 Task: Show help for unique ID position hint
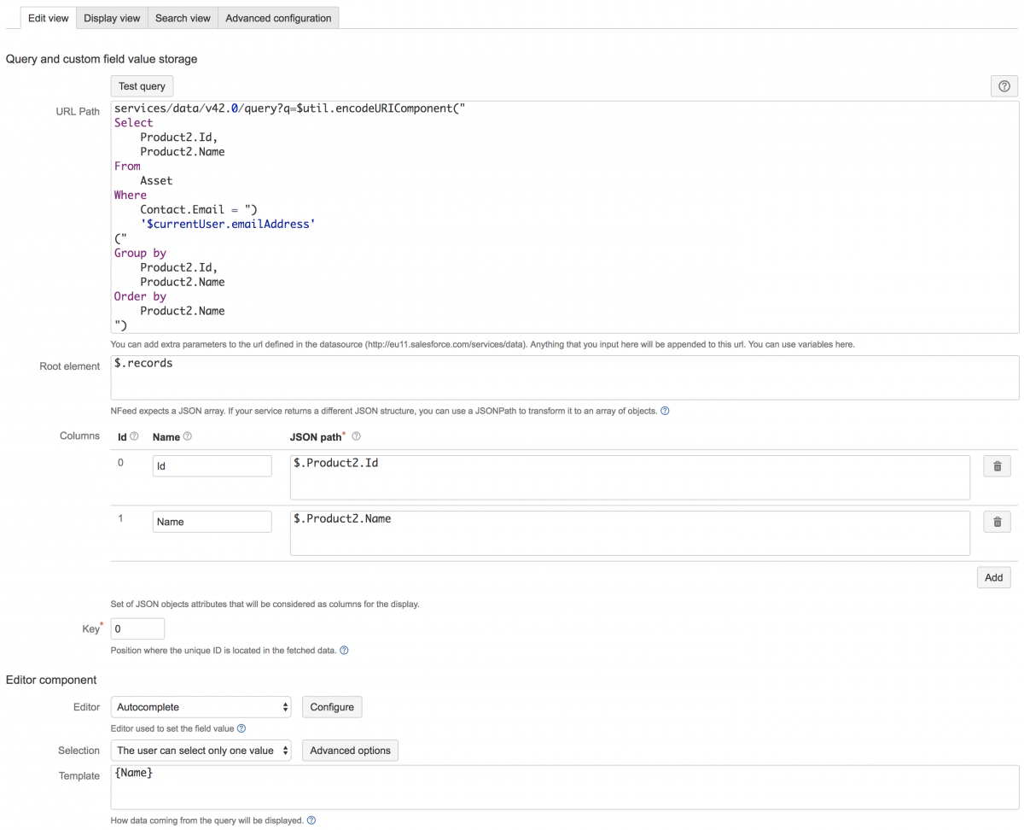pyautogui.click(x=344, y=650)
